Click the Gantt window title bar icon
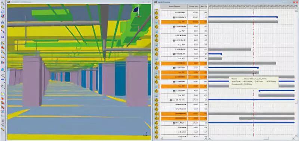This screenshot has height=141, width=299. [x=155, y=2]
